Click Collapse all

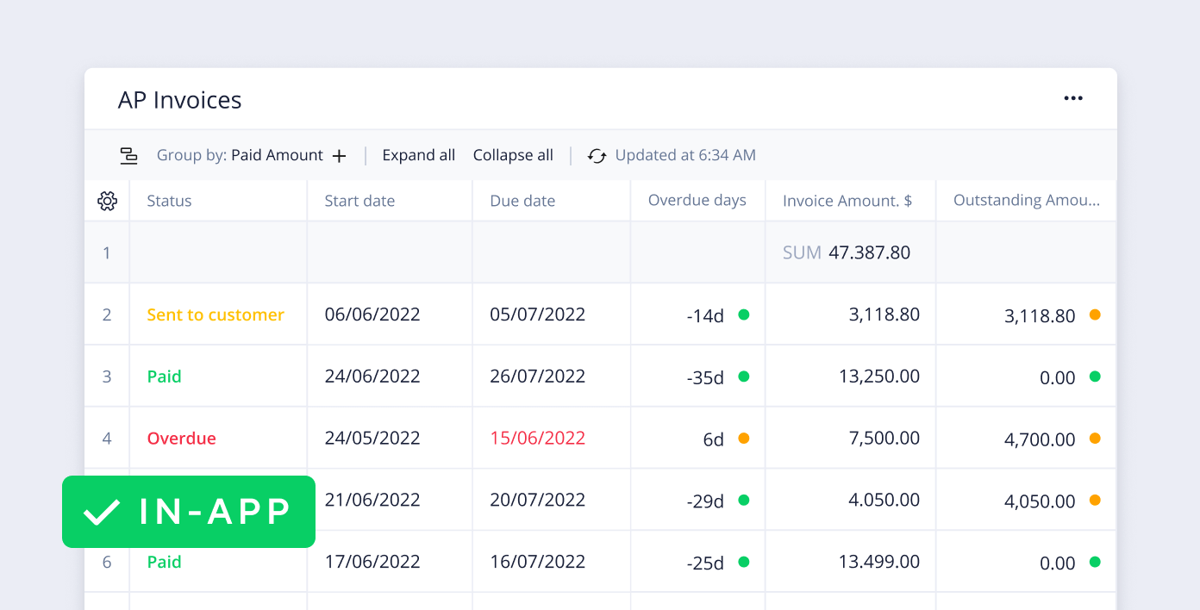coord(513,155)
